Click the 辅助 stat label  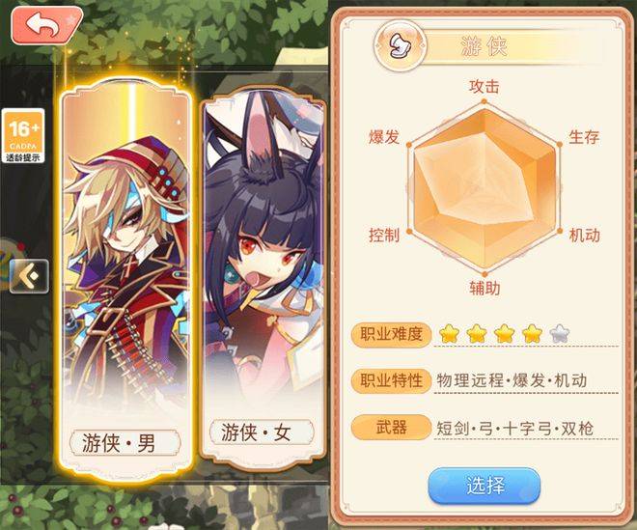pos(485,288)
